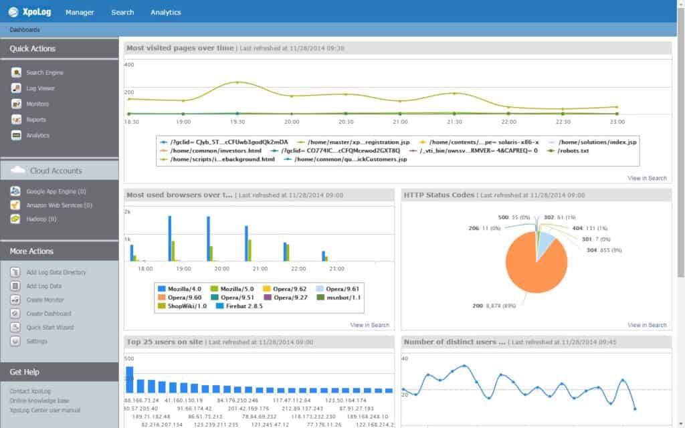Open the Monitors icon in Quick Actions
Viewport: 685px width, 428px height.
(x=16, y=104)
